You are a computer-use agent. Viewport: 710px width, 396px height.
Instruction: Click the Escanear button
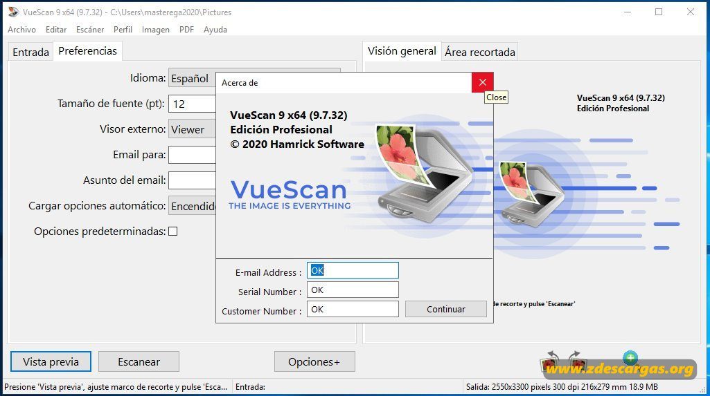pos(139,361)
